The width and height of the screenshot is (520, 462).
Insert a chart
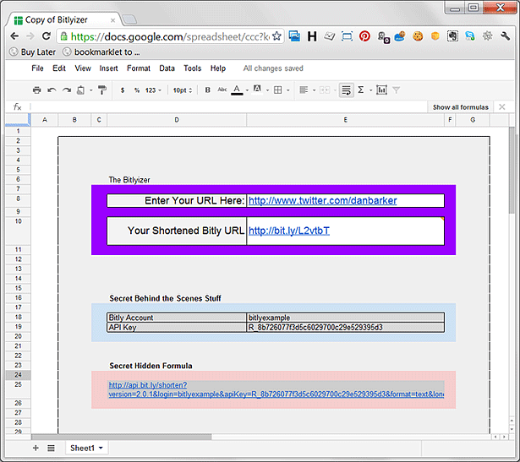tap(381, 90)
